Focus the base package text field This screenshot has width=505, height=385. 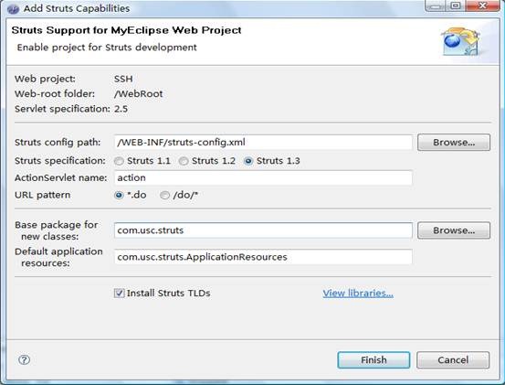pyautogui.click(x=263, y=230)
